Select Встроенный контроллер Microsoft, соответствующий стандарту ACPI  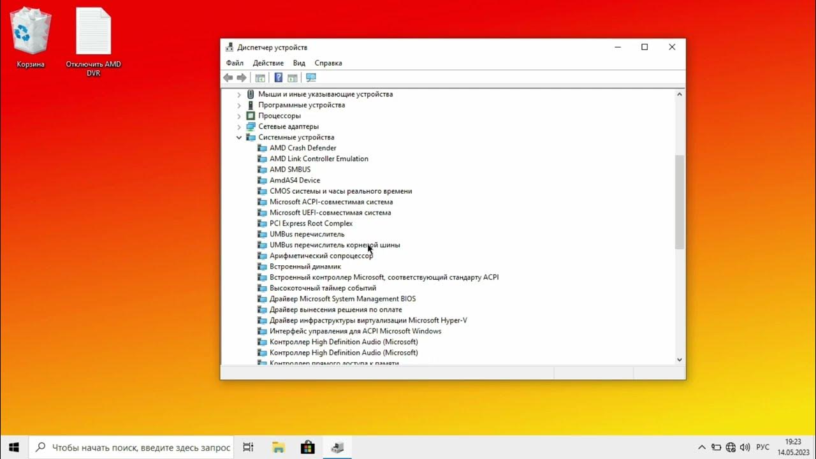(384, 277)
